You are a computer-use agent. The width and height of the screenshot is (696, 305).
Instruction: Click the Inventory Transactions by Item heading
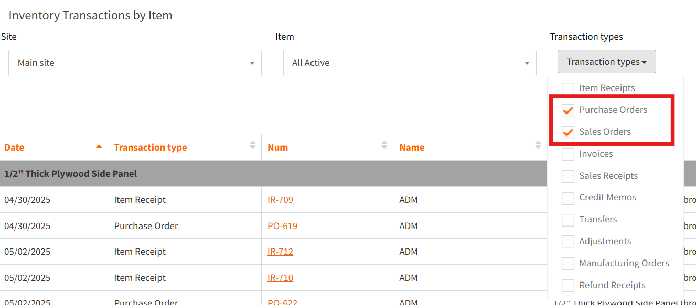pos(90,15)
